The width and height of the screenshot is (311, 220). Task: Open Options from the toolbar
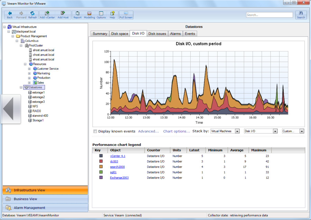coord(101,15)
